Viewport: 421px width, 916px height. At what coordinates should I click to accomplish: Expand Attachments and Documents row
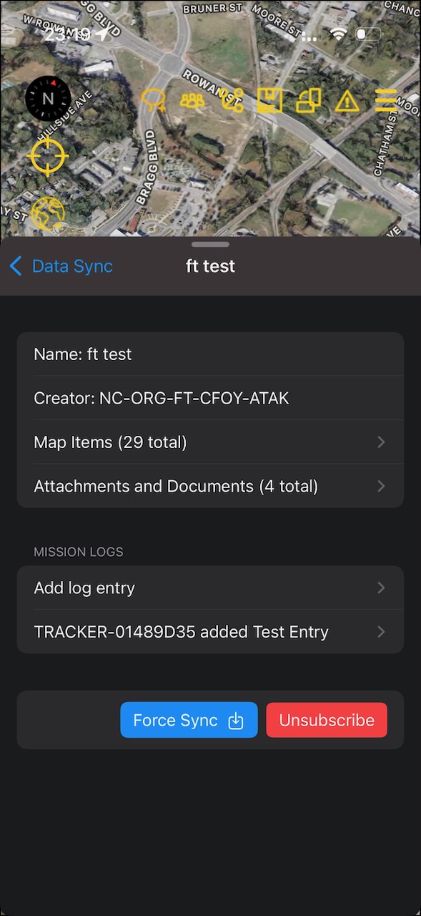click(210, 487)
